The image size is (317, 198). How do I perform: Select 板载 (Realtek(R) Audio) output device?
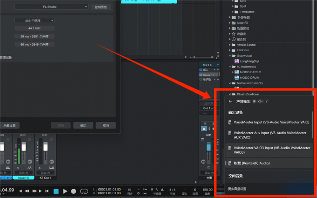[x=269, y=163]
